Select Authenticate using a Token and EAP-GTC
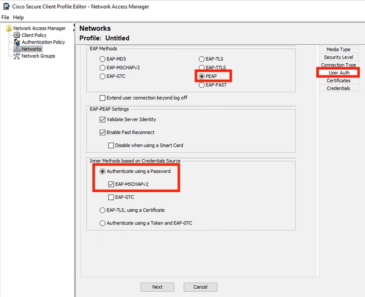 click(x=103, y=223)
